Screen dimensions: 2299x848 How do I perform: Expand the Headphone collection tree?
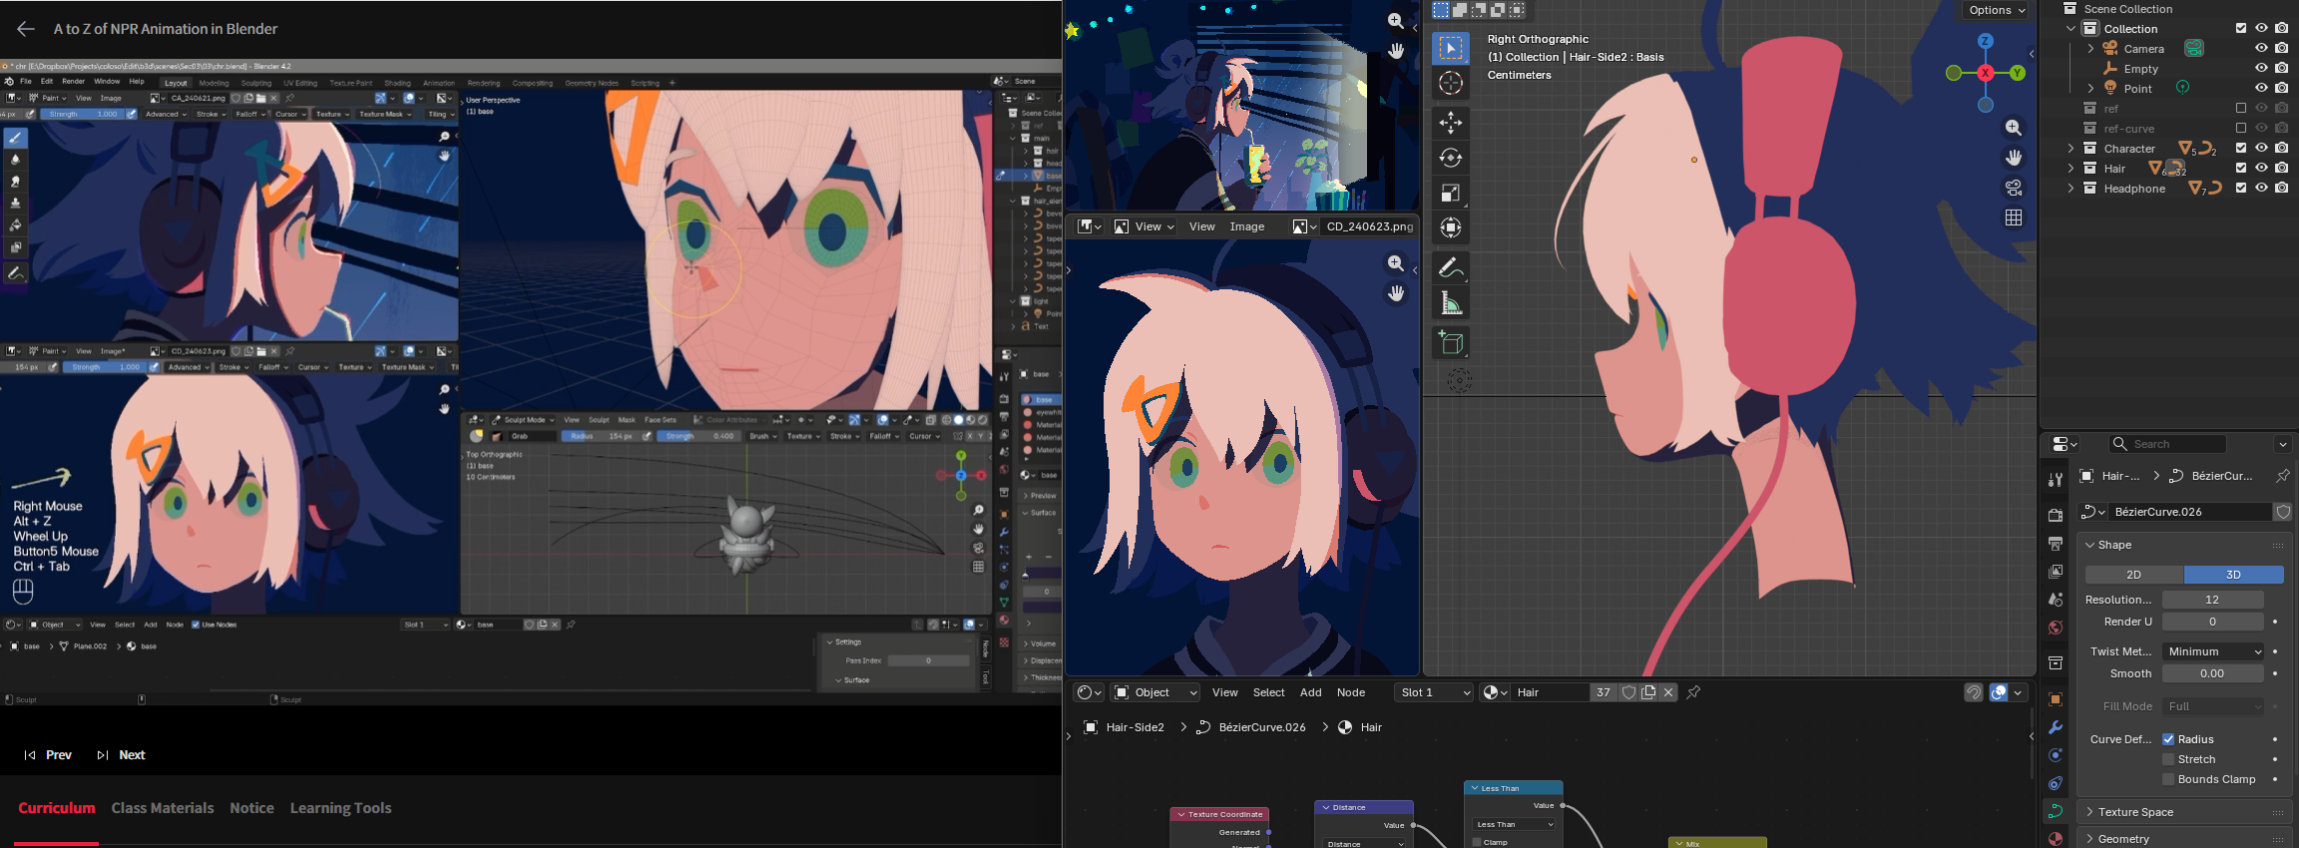point(2070,188)
